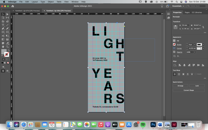Pick the Scissors tool
The image size is (208, 130).
(3, 36)
